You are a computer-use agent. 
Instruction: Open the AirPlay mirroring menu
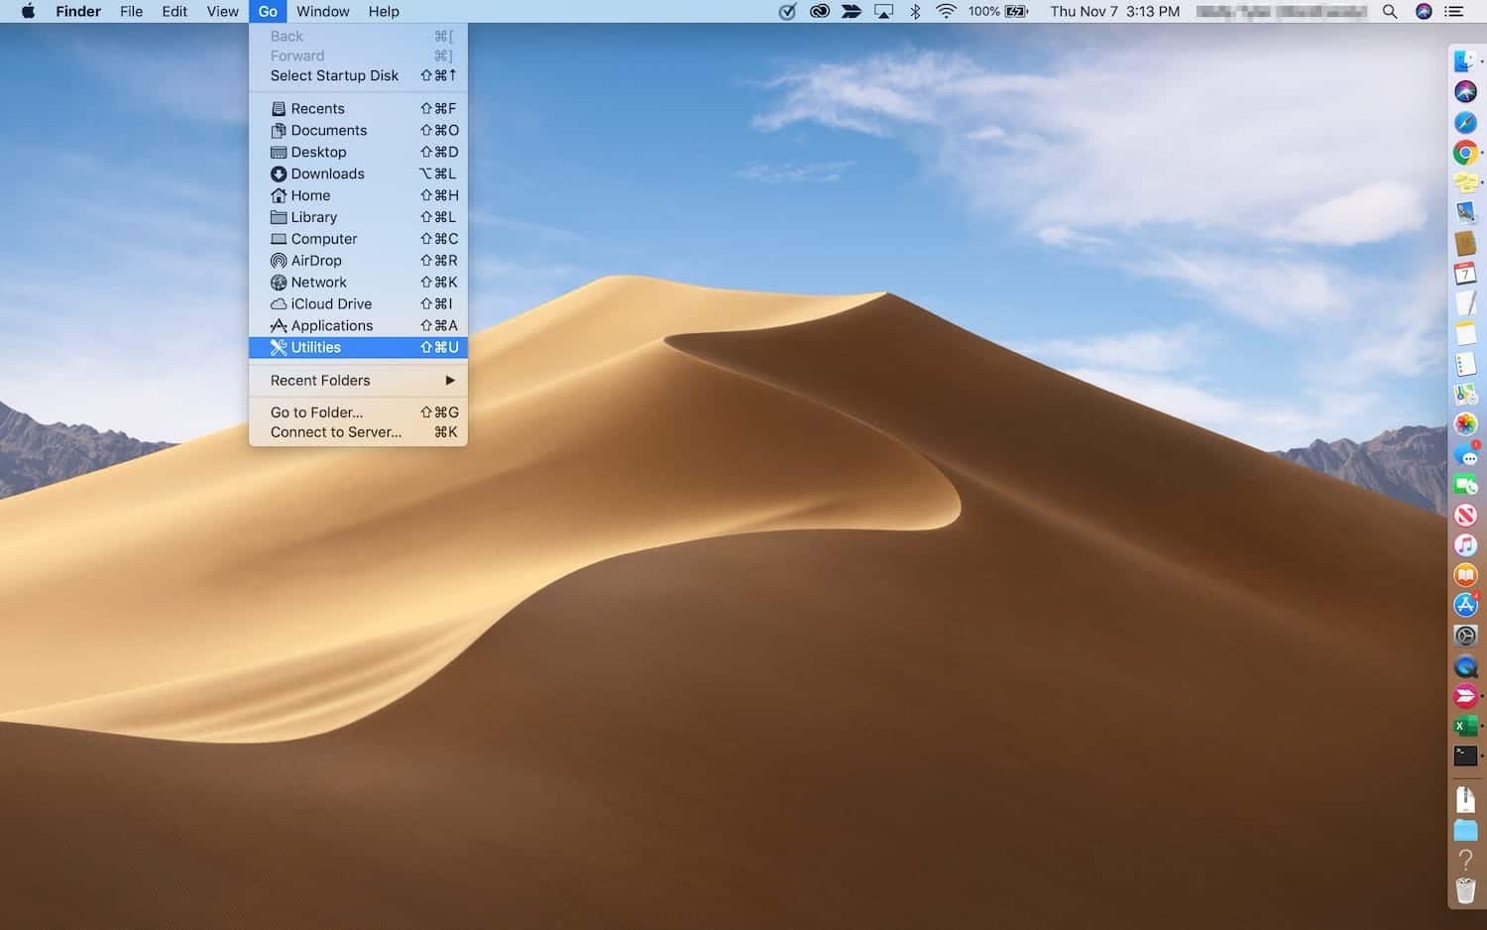point(882,12)
